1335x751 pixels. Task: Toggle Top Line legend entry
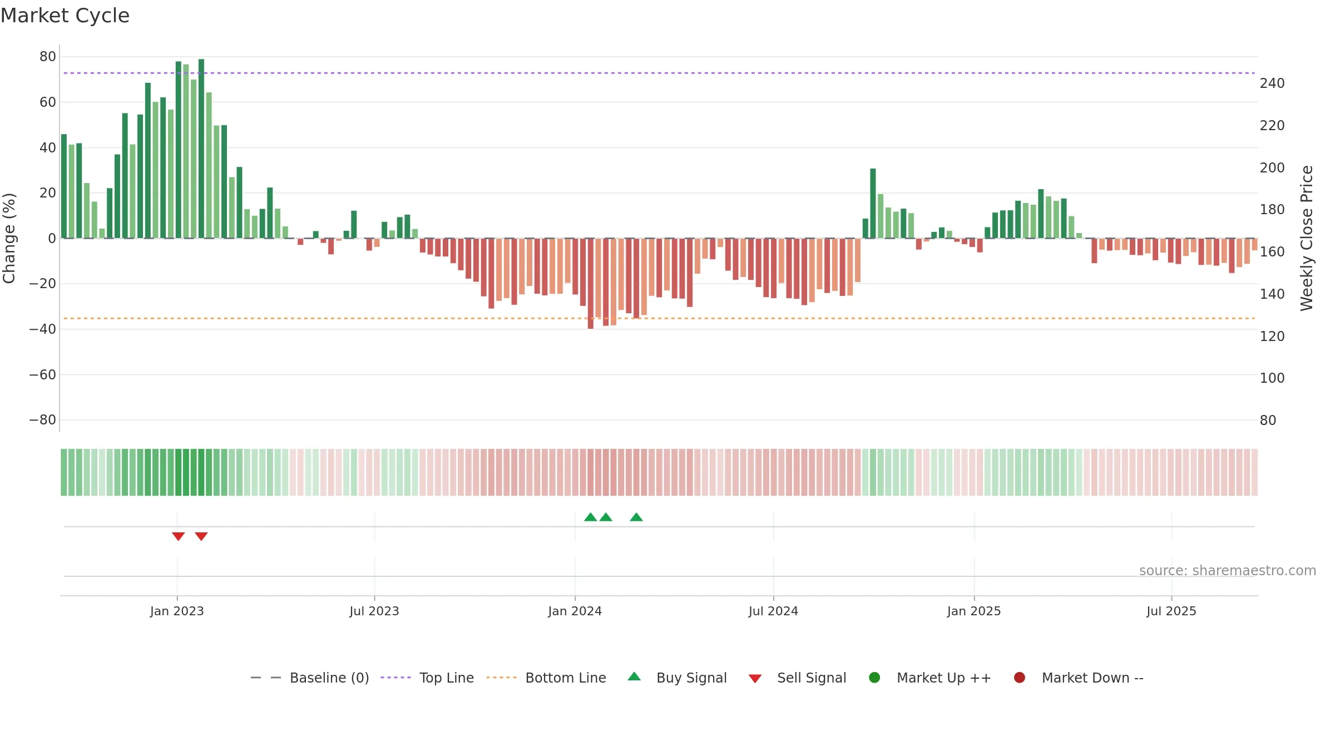[427, 678]
